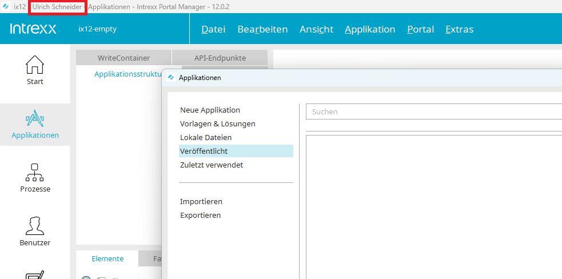Click Importieren in the dialog
The image size is (562, 279).
[x=201, y=201]
